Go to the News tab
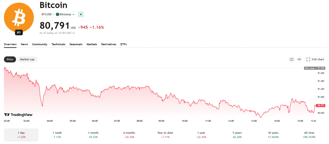329x144 pixels. coord(24,44)
